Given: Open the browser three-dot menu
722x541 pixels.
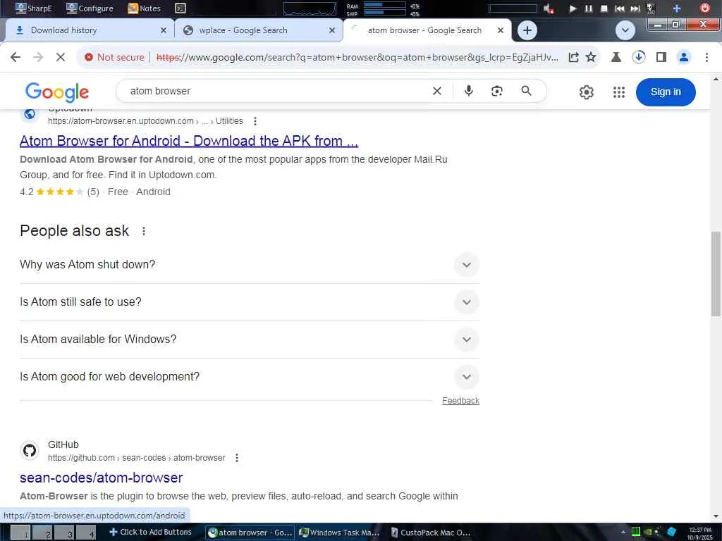Looking at the screenshot, I should [x=706, y=57].
